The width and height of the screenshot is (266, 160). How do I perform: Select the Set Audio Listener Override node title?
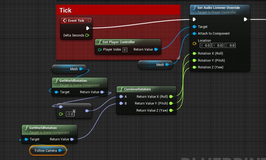tap(219, 8)
